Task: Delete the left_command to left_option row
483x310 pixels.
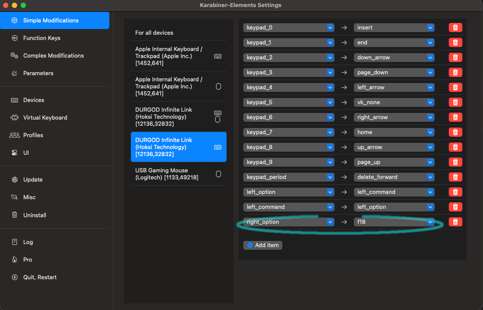Action: tap(455, 207)
